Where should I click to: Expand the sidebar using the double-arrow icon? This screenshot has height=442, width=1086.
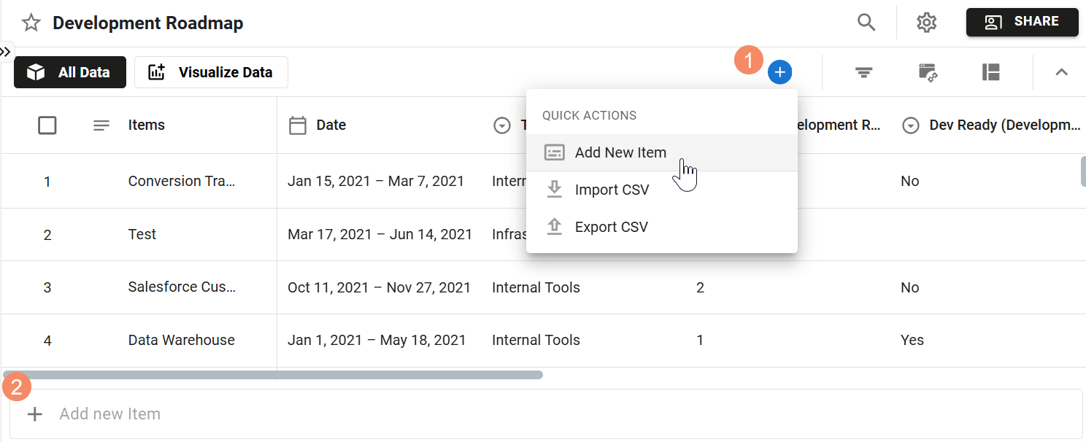(x=7, y=51)
